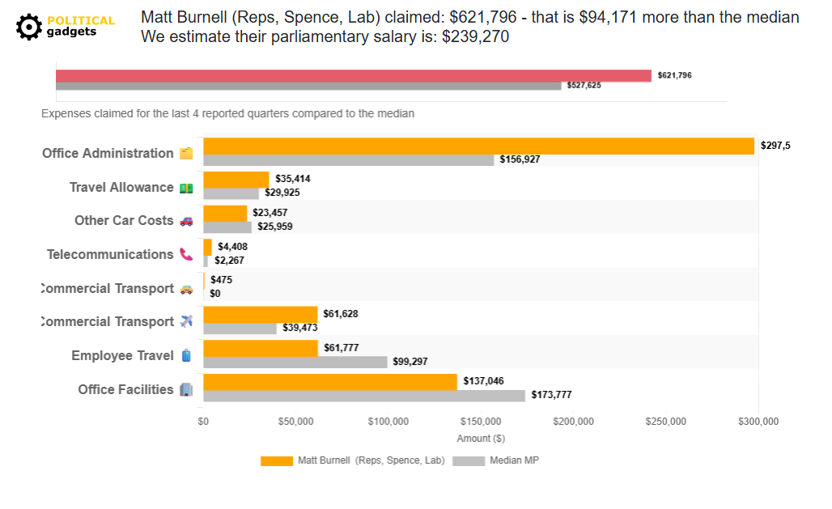Click the 'POLITICAL gadgets' logo text
The width and height of the screenshot is (832, 509).
pyautogui.click(x=81, y=26)
